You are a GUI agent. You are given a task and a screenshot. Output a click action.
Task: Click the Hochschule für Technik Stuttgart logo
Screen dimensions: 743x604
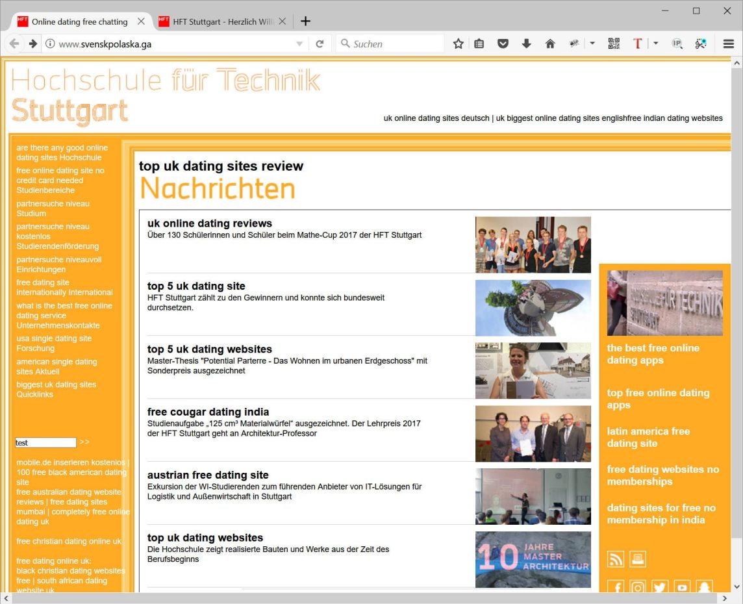pos(166,97)
